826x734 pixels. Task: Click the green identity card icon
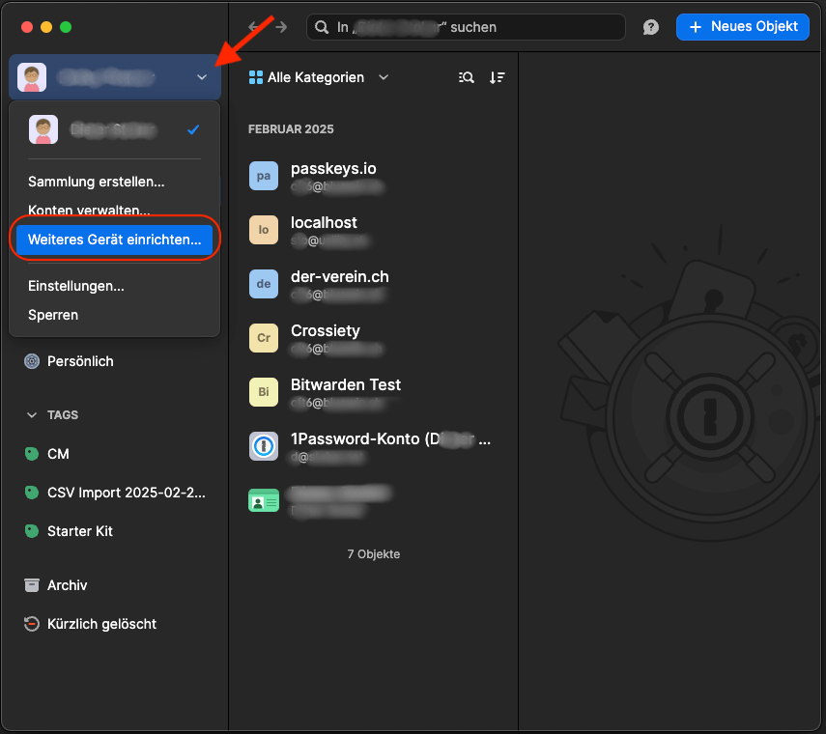coord(264,500)
